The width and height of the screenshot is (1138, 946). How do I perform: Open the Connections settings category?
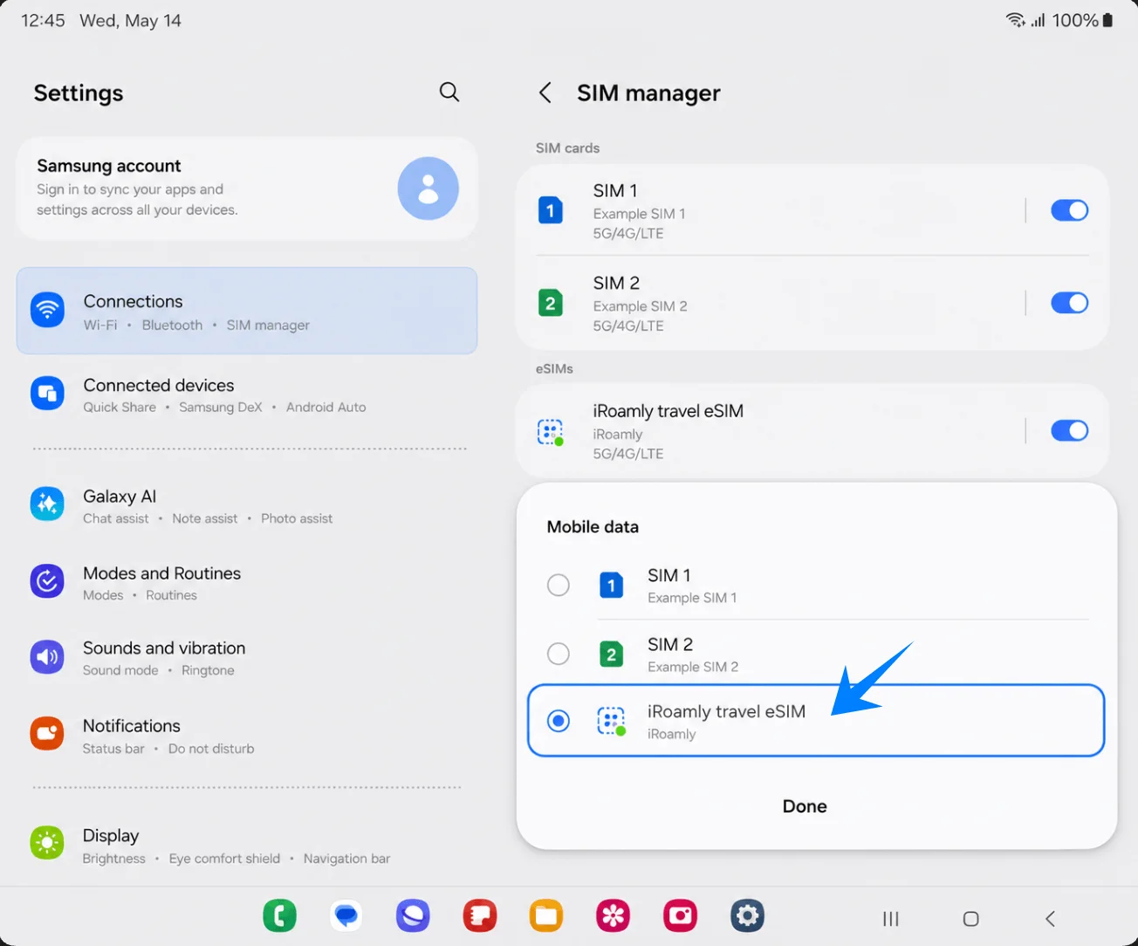point(247,311)
